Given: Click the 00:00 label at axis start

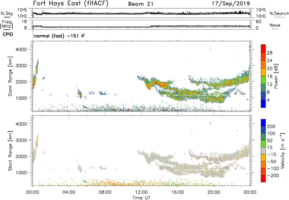Looking at the screenshot, I should click(x=33, y=192).
